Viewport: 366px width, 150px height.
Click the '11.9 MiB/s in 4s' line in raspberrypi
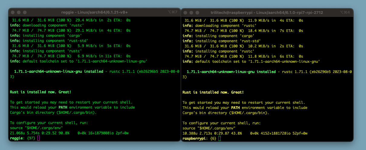tap(244, 20)
